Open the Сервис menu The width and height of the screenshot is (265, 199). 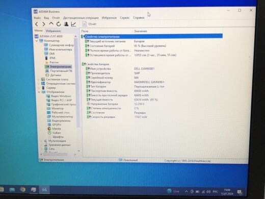tap(125, 18)
